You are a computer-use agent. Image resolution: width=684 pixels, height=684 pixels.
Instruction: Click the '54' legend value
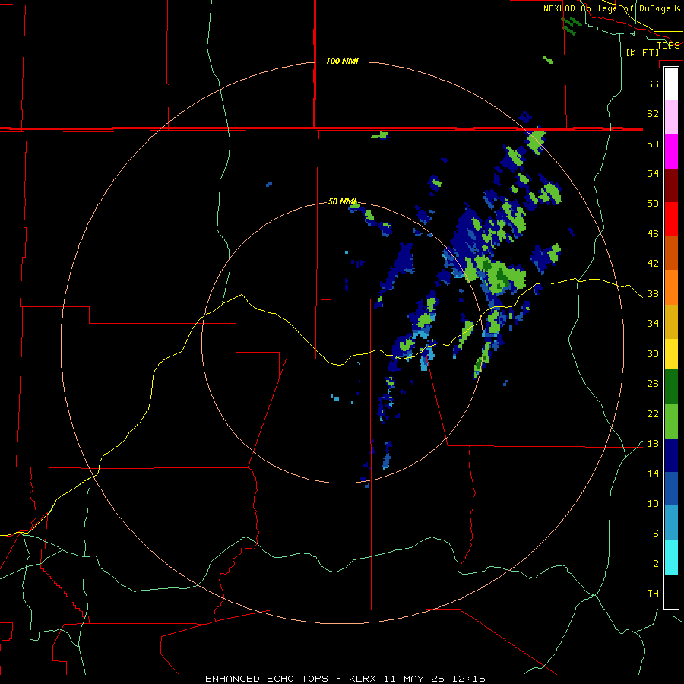coord(653,173)
